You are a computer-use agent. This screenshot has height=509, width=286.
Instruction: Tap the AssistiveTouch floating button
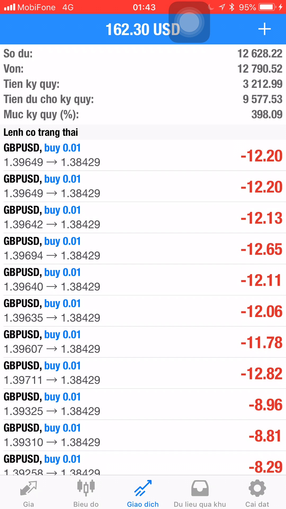189,22
